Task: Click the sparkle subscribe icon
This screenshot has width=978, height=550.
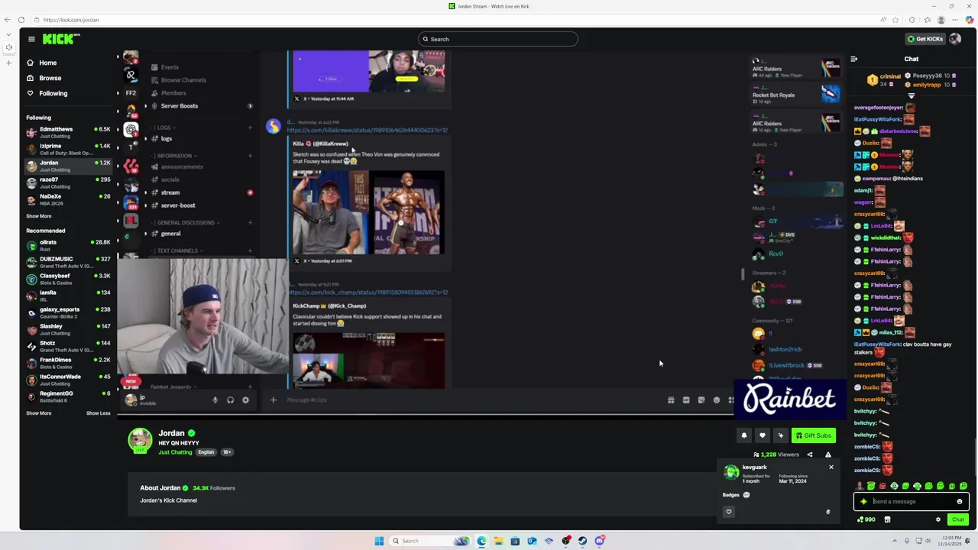Action: (780, 435)
